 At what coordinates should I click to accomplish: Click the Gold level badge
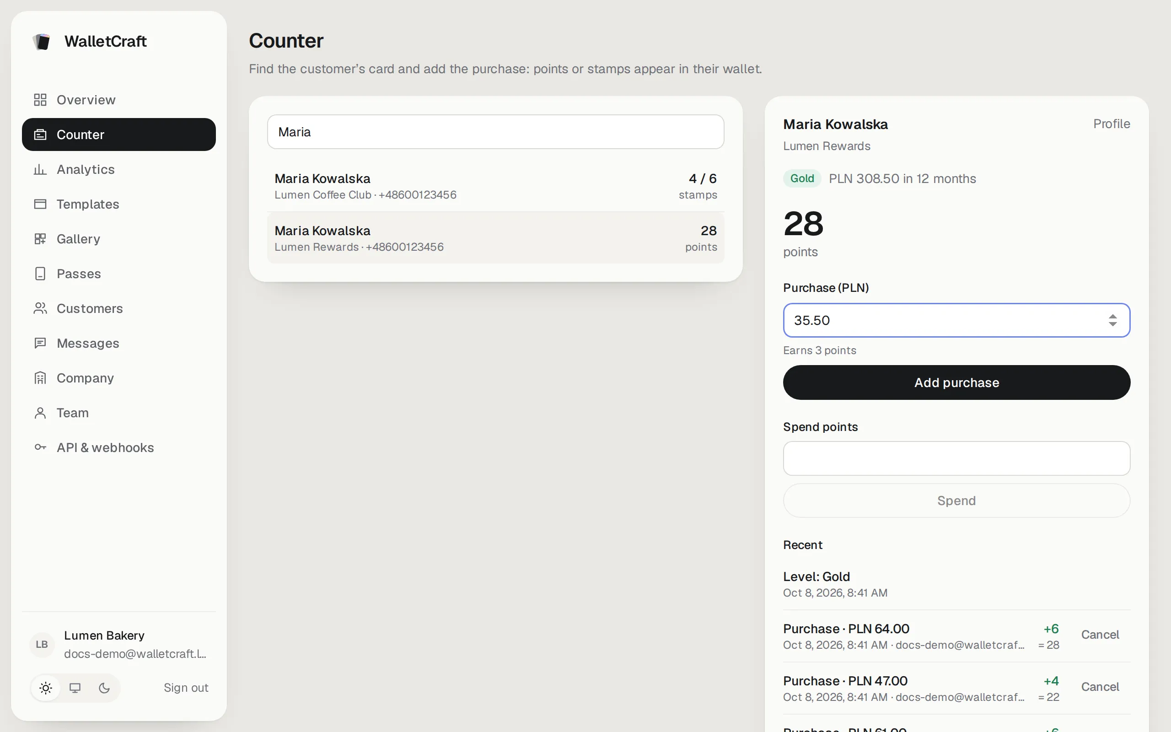[x=802, y=178]
